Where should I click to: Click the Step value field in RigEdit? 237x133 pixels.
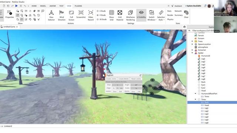click(117, 85)
